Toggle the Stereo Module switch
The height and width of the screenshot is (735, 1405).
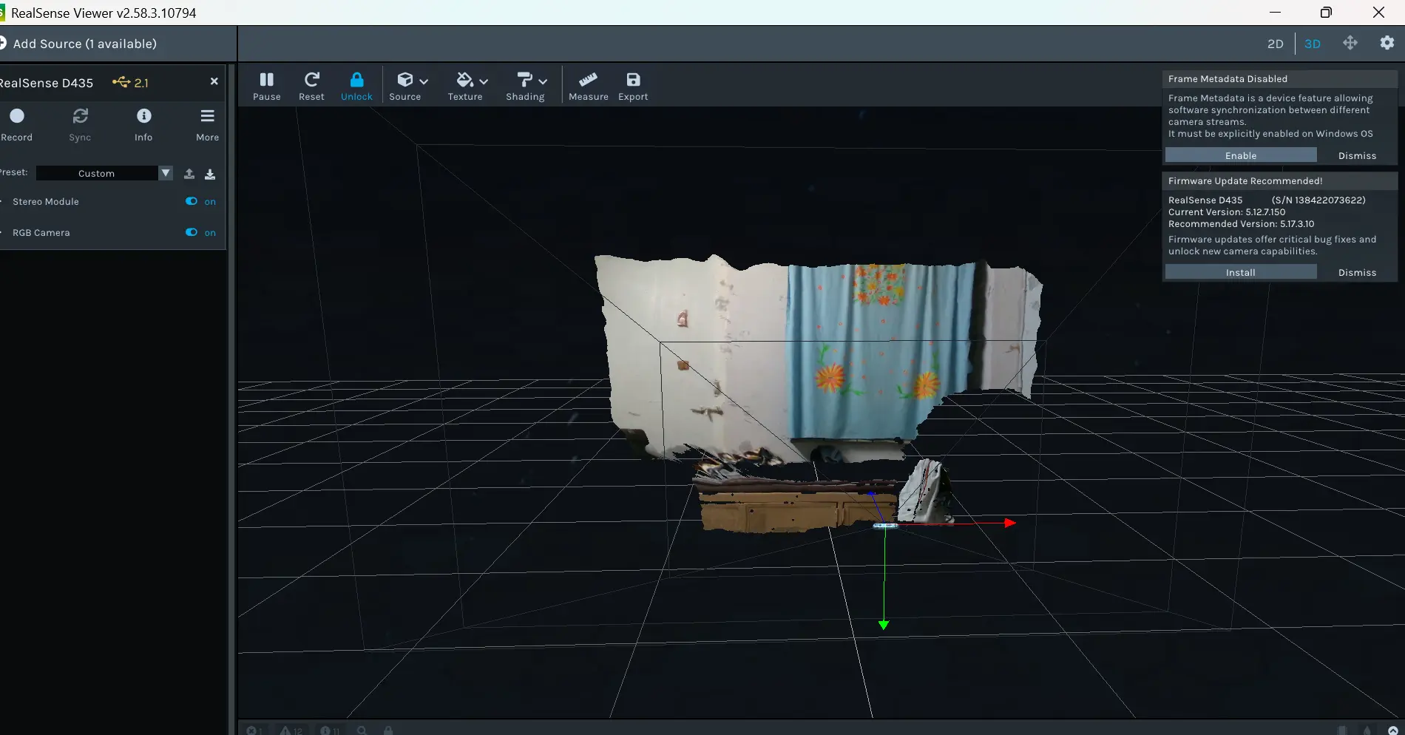192,201
